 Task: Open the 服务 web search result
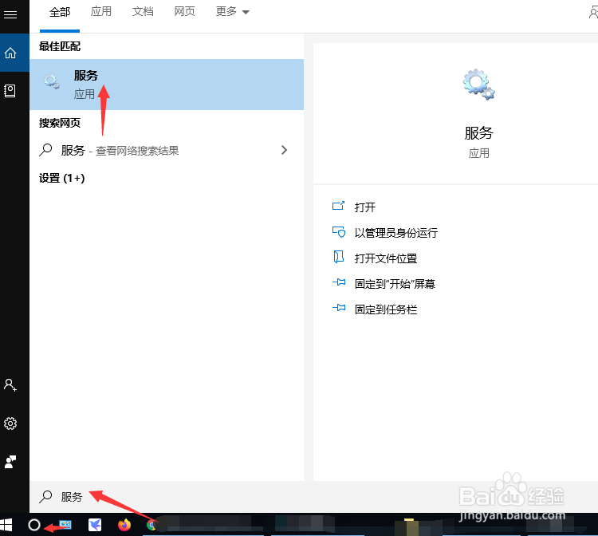coord(167,150)
